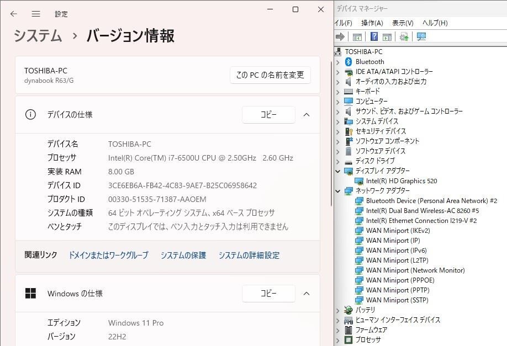The width and height of the screenshot is (507, 346).
Task: Open システムの保護 link
Action: [183, 255]
